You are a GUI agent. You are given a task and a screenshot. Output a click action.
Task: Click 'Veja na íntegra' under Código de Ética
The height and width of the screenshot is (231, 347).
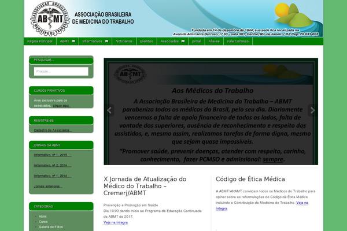pyautogui.click(x=262, y=206)
